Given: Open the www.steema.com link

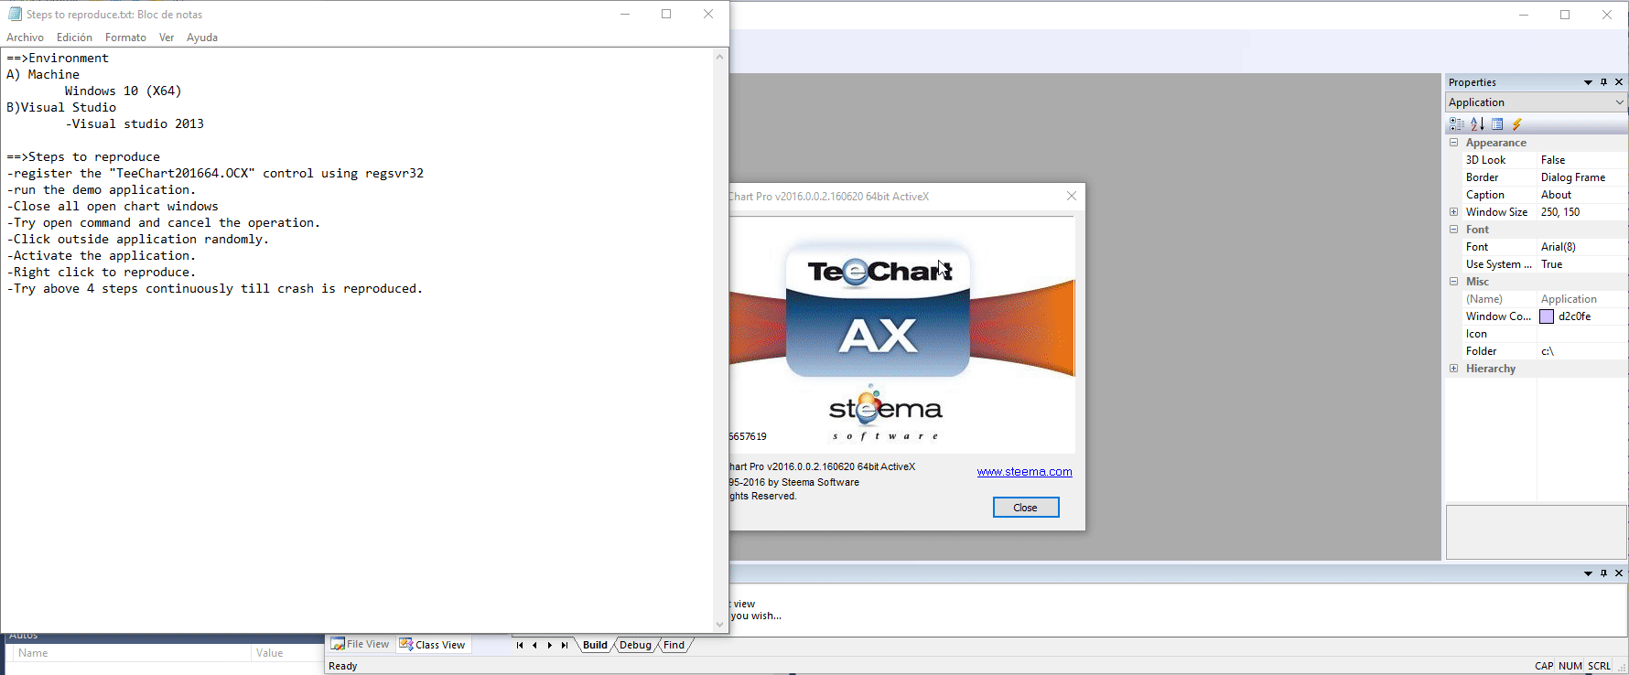Looking at the screenshot, I should click(x=1024, y=472).
